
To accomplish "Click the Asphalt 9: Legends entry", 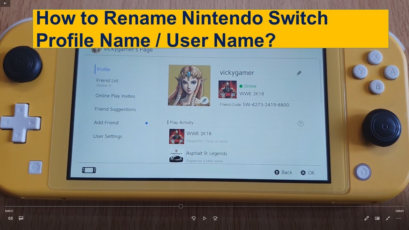I will [x=236, y=156].
